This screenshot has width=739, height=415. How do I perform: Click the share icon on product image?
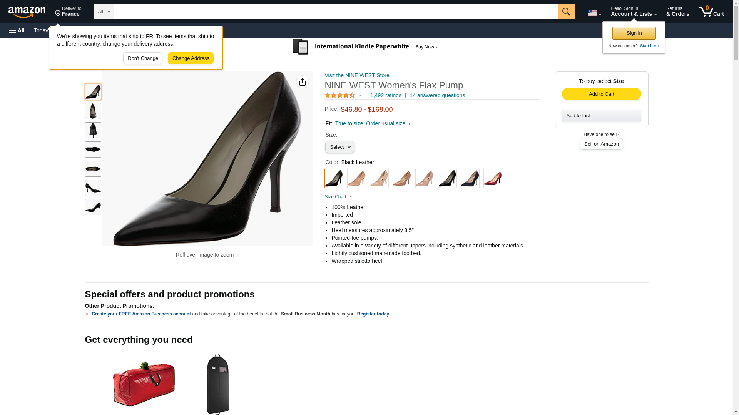302,82
